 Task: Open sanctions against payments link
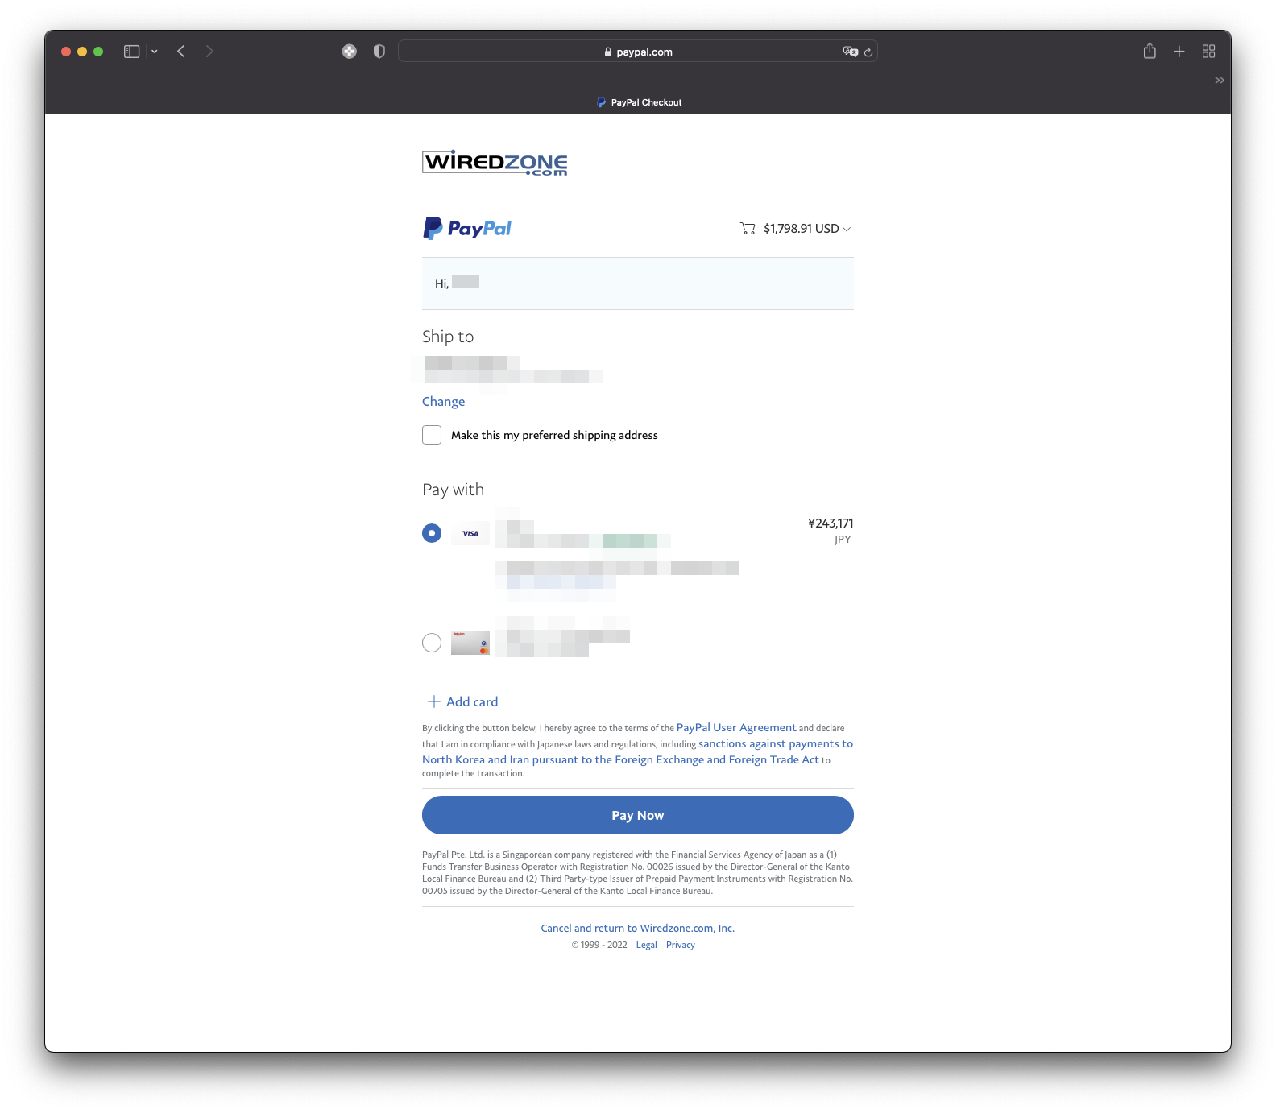[637, 751]
